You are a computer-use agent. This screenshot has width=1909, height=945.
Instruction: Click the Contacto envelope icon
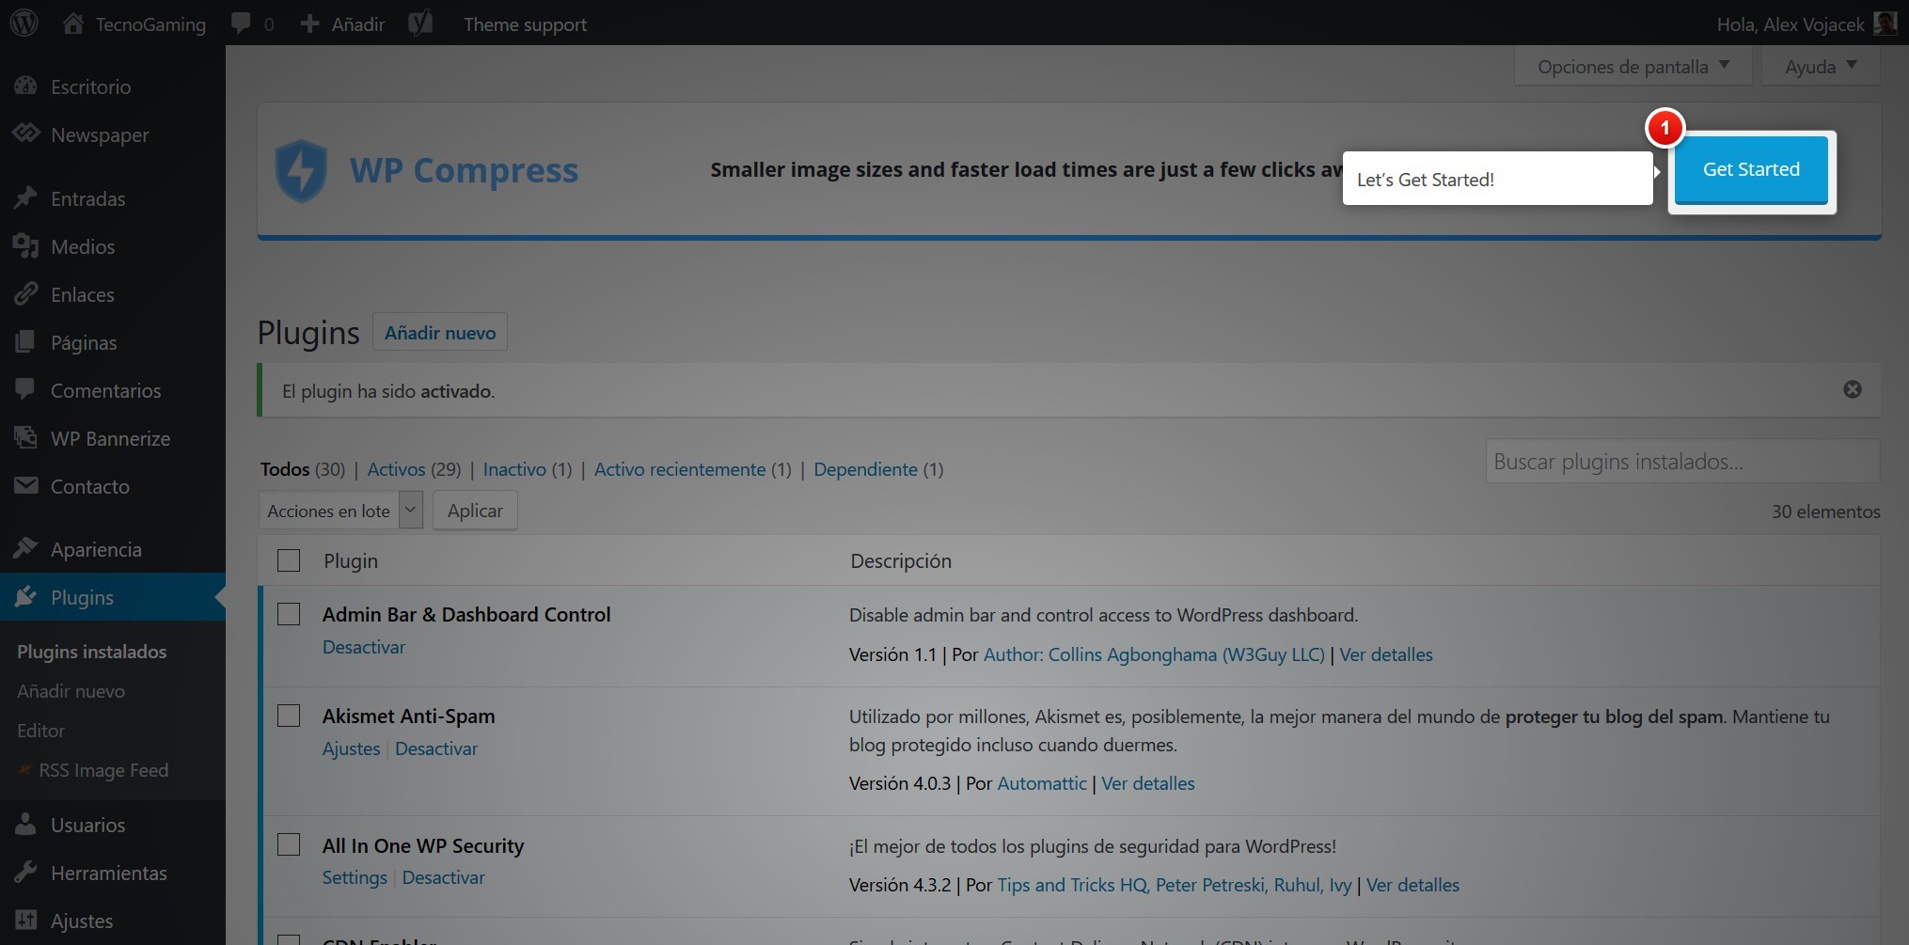(x=25, y=485)
